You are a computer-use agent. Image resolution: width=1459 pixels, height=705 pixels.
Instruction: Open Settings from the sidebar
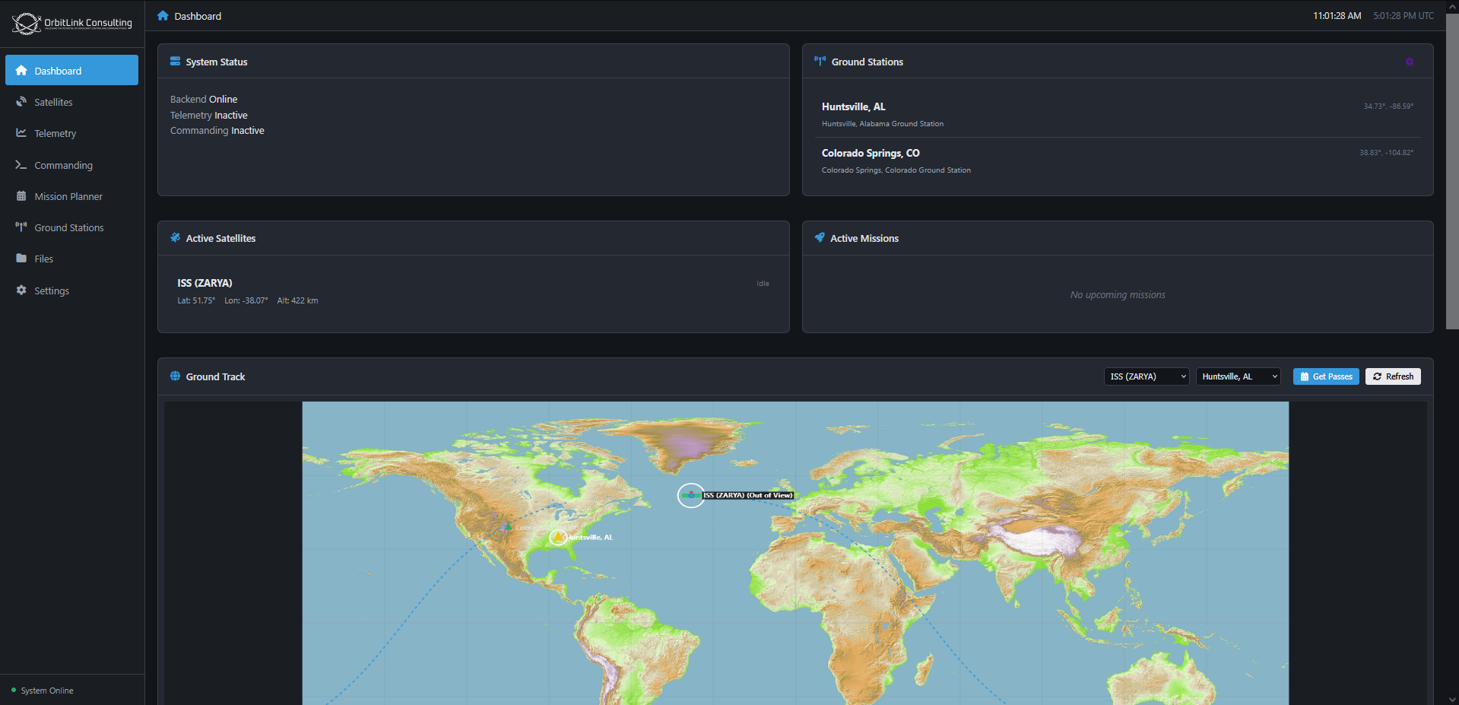[52, 291]
